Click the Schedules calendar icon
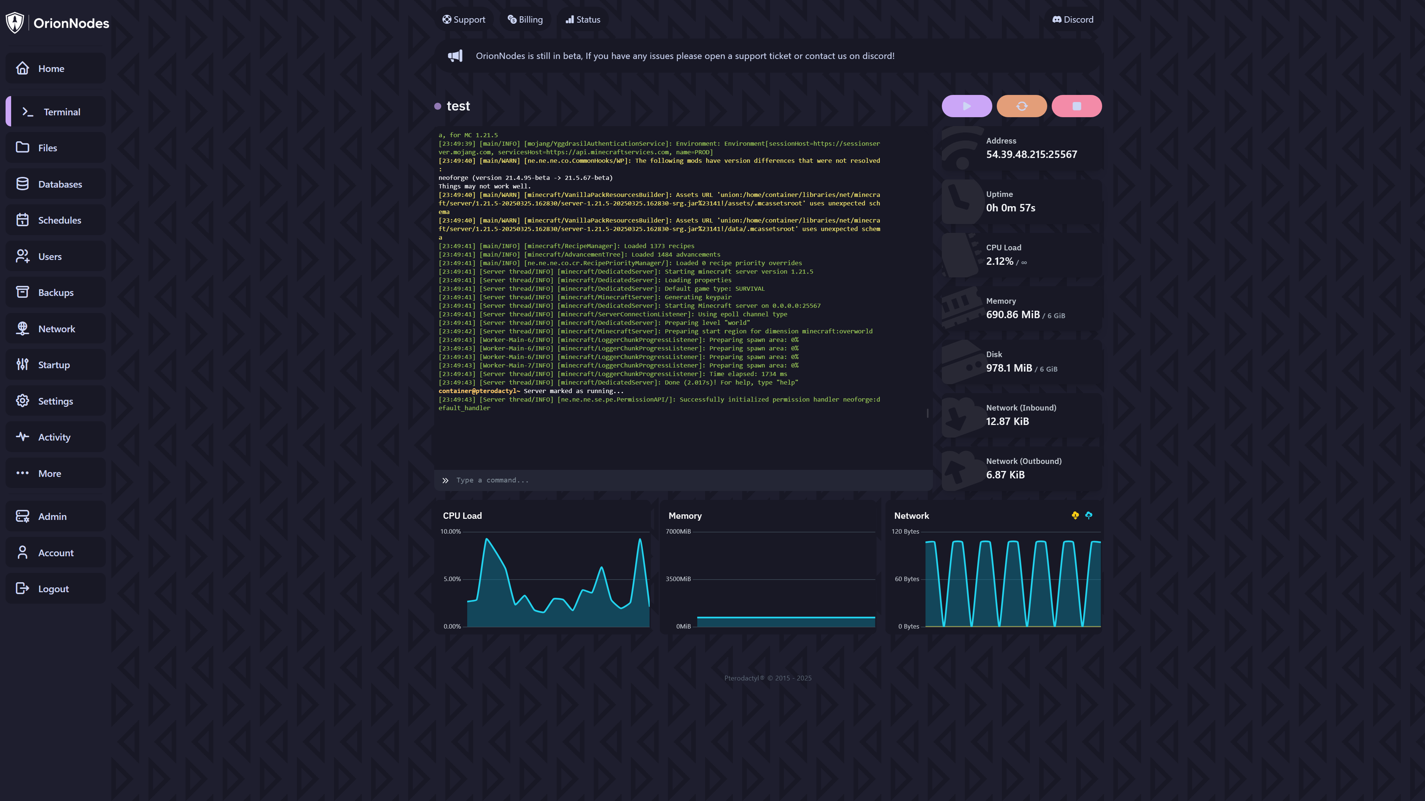This screenshot has height=801, width=1425. (22, 220)
